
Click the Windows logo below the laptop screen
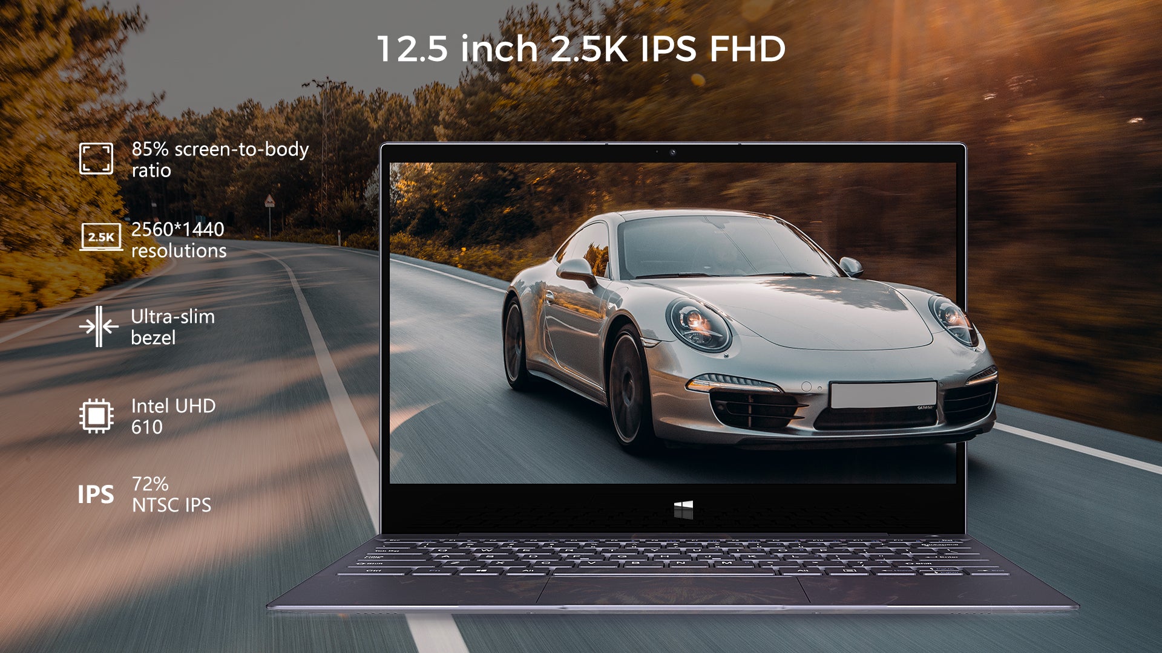tap(684, 509)
